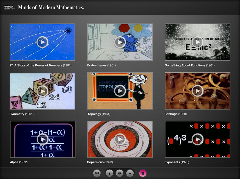Viewport: 240px width, 179px height.
Task: Tap the star favorites icon
Action: point(130,173)
